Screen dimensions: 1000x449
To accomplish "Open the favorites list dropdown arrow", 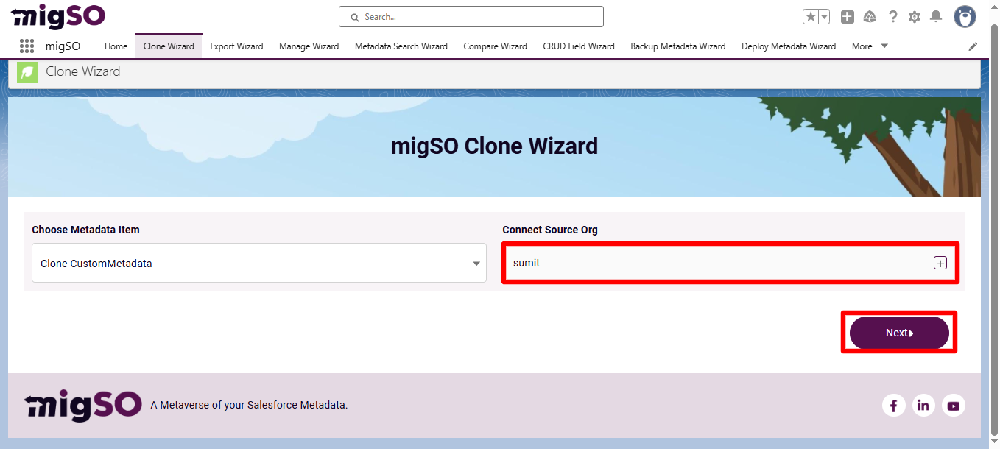I will [x=824, y=16].
